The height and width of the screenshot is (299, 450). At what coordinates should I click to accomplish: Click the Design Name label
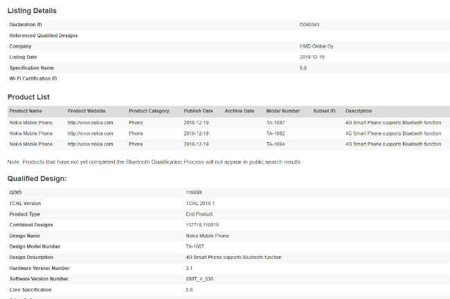point(24,235)
